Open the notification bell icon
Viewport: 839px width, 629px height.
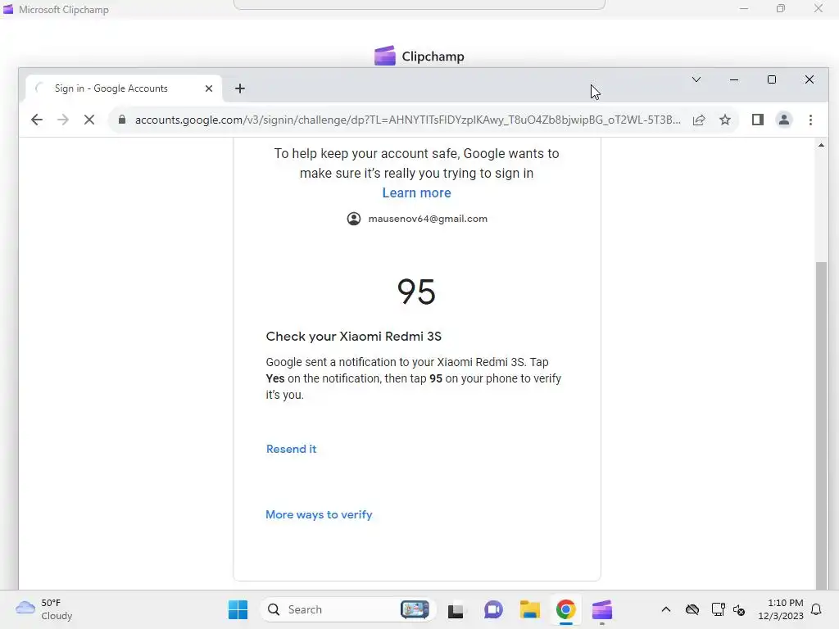816,609
